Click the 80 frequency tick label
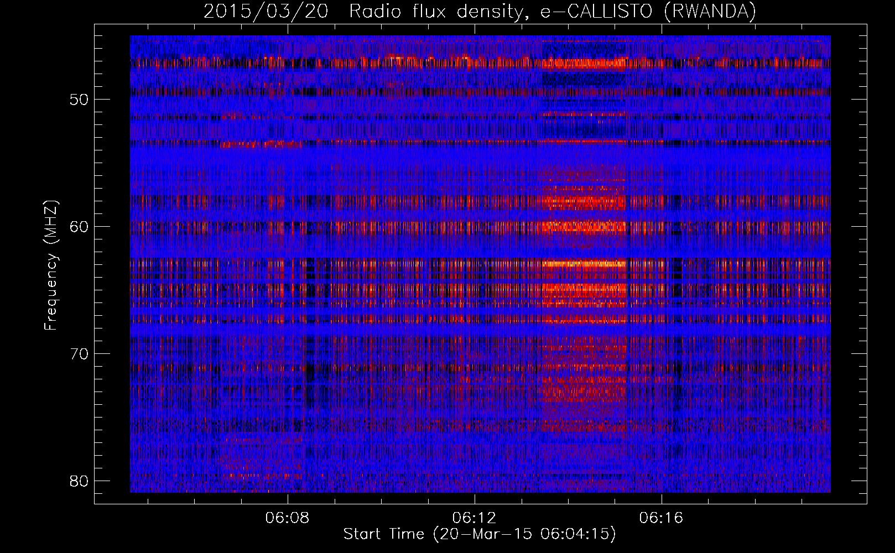Image resolution: width=895 pixels, height=553 pixels. (x=80, y=481)
